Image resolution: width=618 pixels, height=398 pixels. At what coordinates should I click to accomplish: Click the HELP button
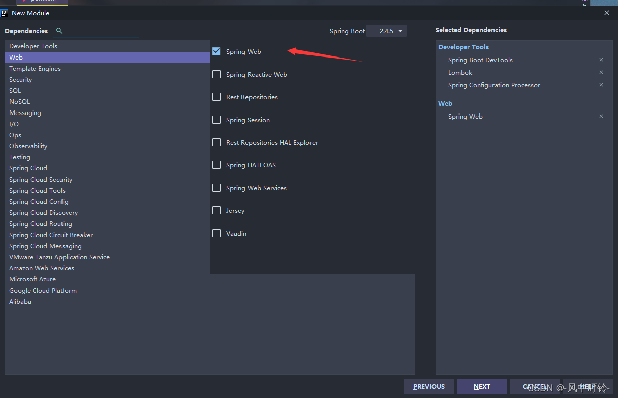[x=588, y=386]
